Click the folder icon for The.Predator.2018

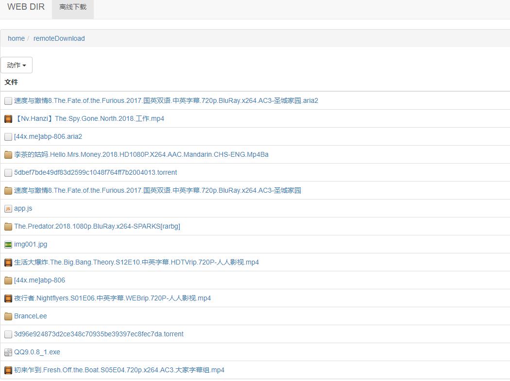click(8, 227)
